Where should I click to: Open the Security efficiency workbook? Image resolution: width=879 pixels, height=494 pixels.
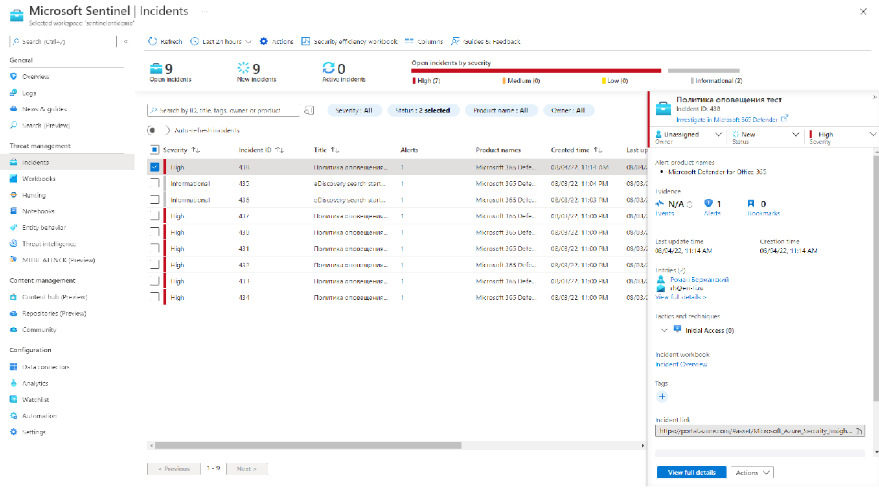[350, 41]
